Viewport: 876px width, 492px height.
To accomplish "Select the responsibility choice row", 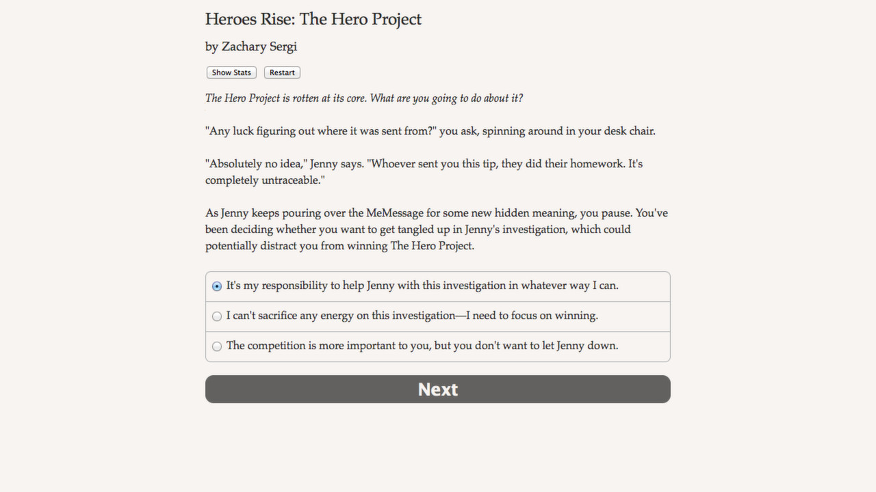I will (422, 286).
